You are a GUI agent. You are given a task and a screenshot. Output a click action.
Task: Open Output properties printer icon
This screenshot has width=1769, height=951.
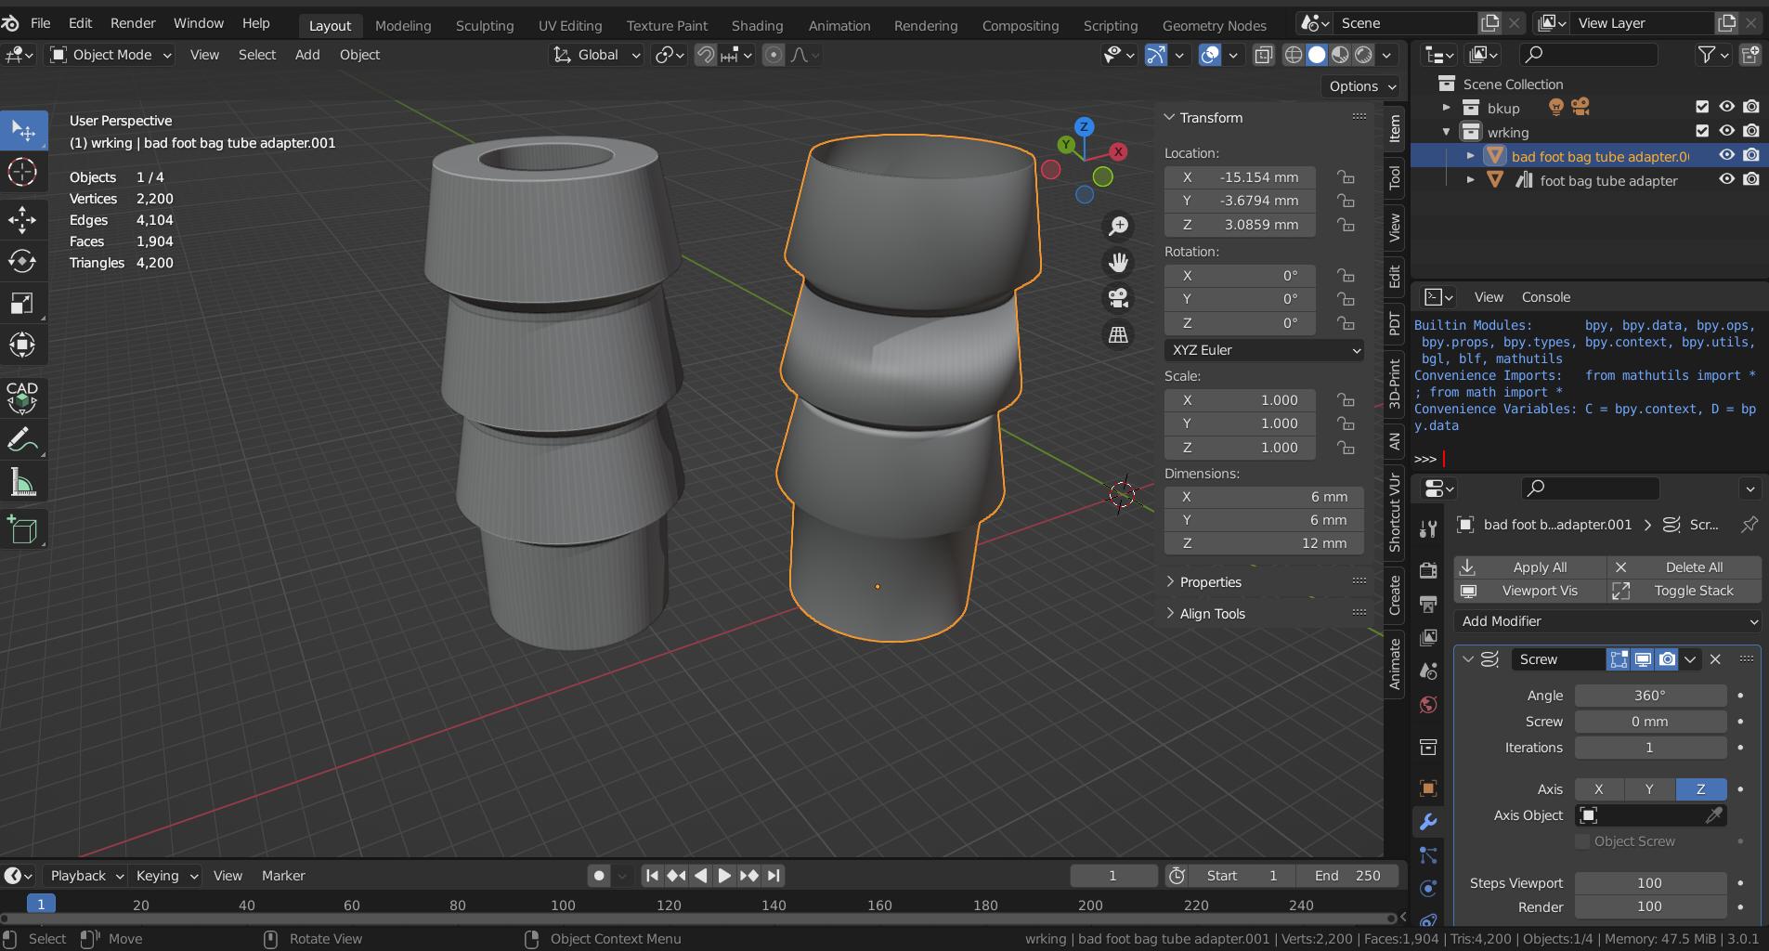(x=1428, y=604)
